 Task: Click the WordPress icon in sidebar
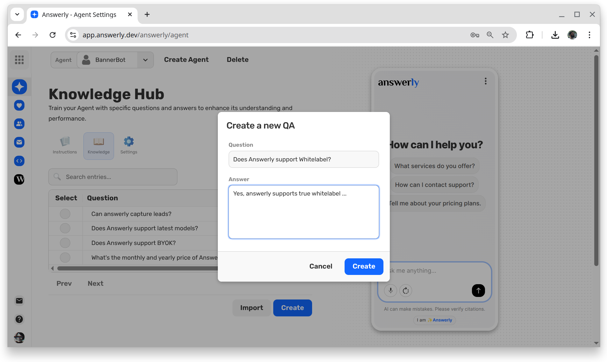[x=19, y=180]
